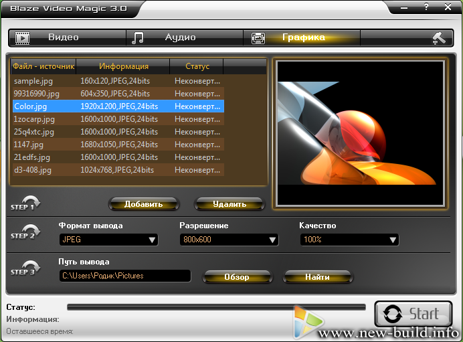Close the Blaze Video Magic window
The image size is (463, 342).
click(448, 7)
